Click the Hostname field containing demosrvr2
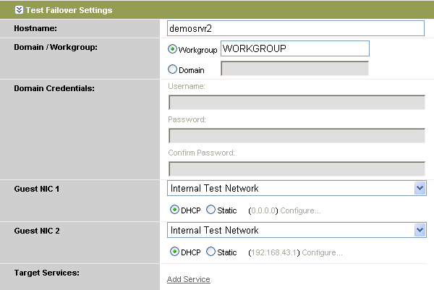The image size is (434, 290). click(x=294, y=27)
